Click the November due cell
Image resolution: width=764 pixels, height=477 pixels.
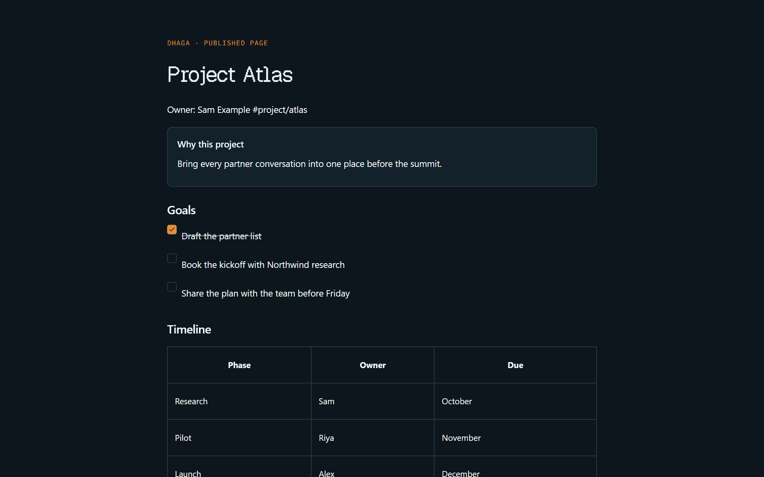[515, 438]
